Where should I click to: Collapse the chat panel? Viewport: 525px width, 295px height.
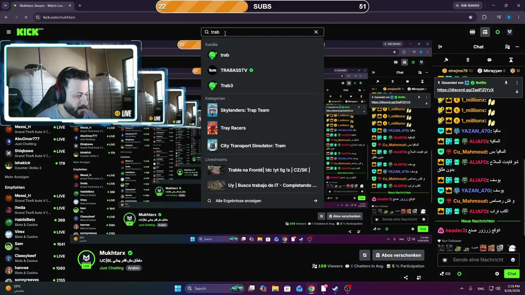pos(440,47)
